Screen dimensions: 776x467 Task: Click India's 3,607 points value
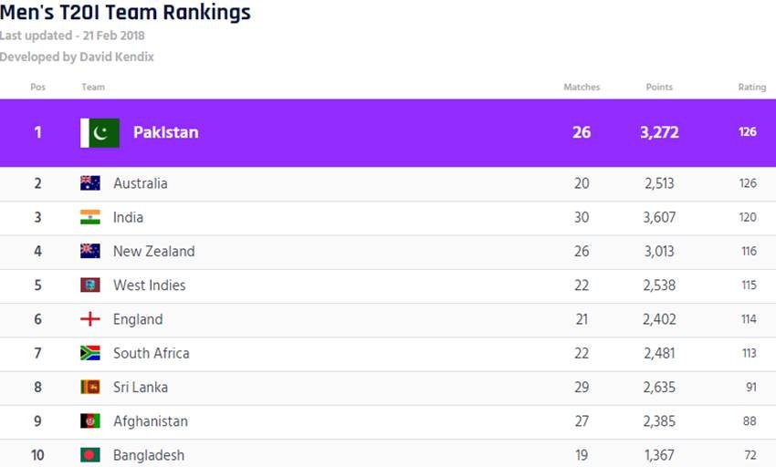(x=659, y=218)
